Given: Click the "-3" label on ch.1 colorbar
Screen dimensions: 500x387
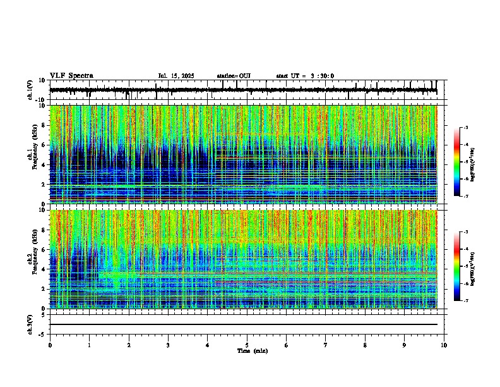Looking at the screenshot, I should (465, 128).
